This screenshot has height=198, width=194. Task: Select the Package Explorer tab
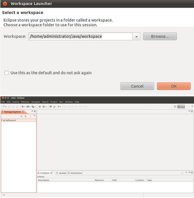click(x=12, y=112)
